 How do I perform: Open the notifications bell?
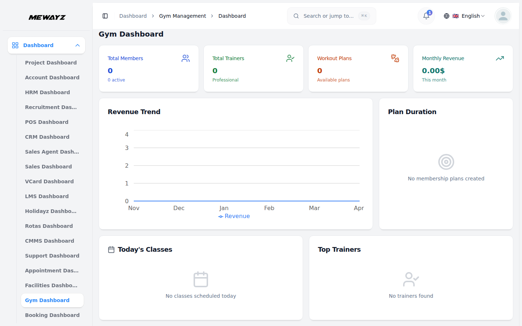point(426,16)
